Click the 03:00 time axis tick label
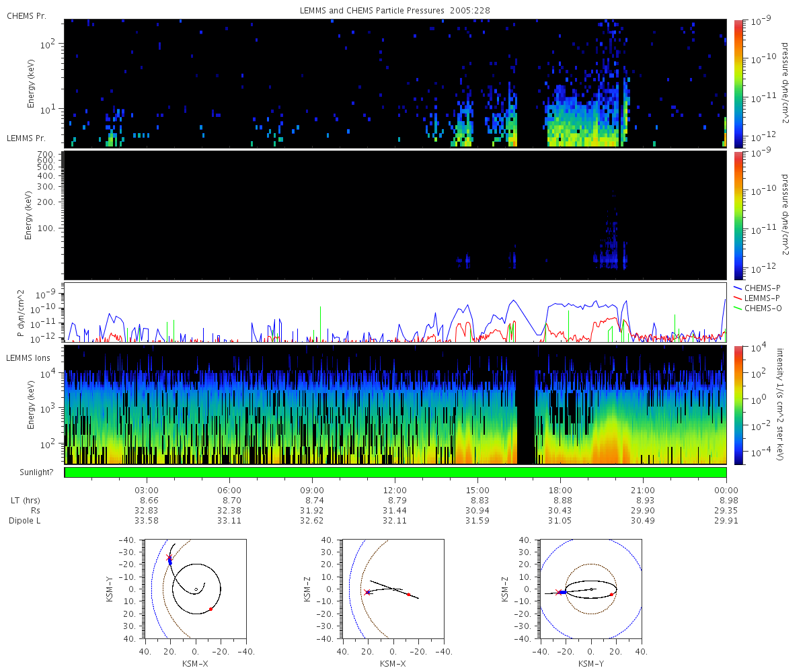Screen dimensions: 807x672 click(147, 490)
